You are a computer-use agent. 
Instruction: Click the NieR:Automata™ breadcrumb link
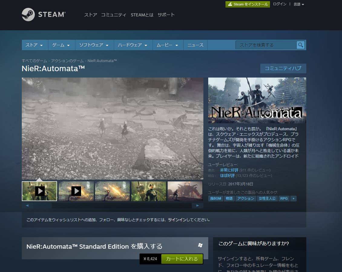coord(102,61)
